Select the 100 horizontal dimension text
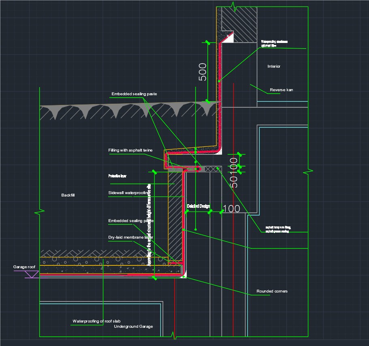The image size is (369, 346). coord(232,209)
